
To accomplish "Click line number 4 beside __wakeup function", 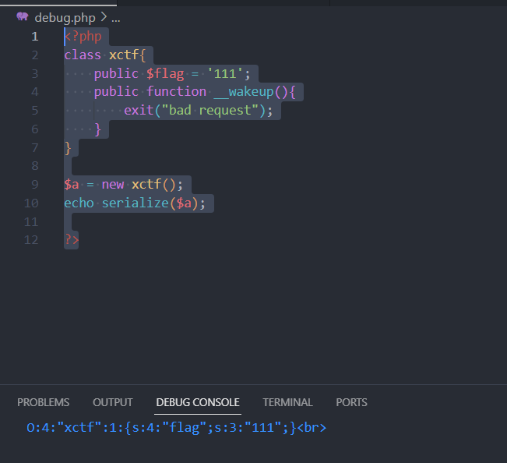I will click(34, 92).
